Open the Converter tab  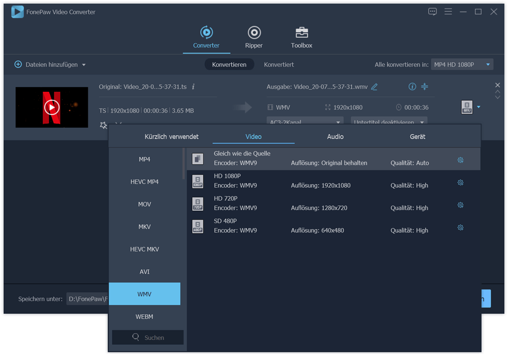[206, 37]
